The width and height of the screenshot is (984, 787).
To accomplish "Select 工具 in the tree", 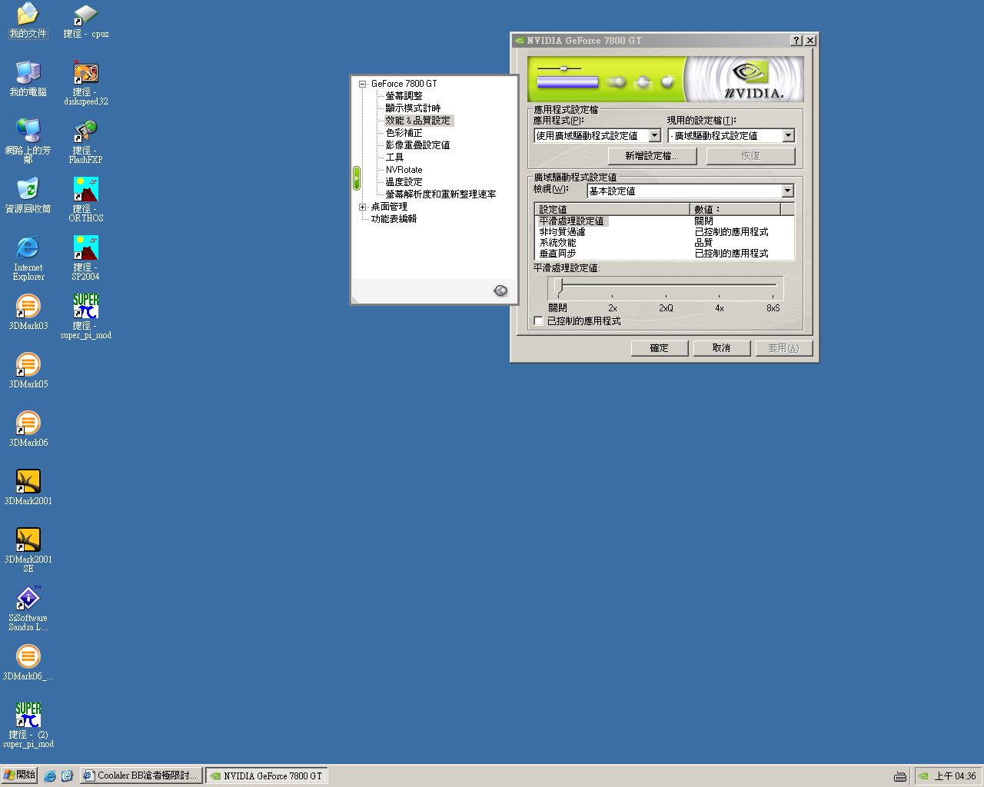I will (x=394, y=158).
